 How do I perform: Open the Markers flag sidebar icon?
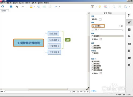(129, 37)
